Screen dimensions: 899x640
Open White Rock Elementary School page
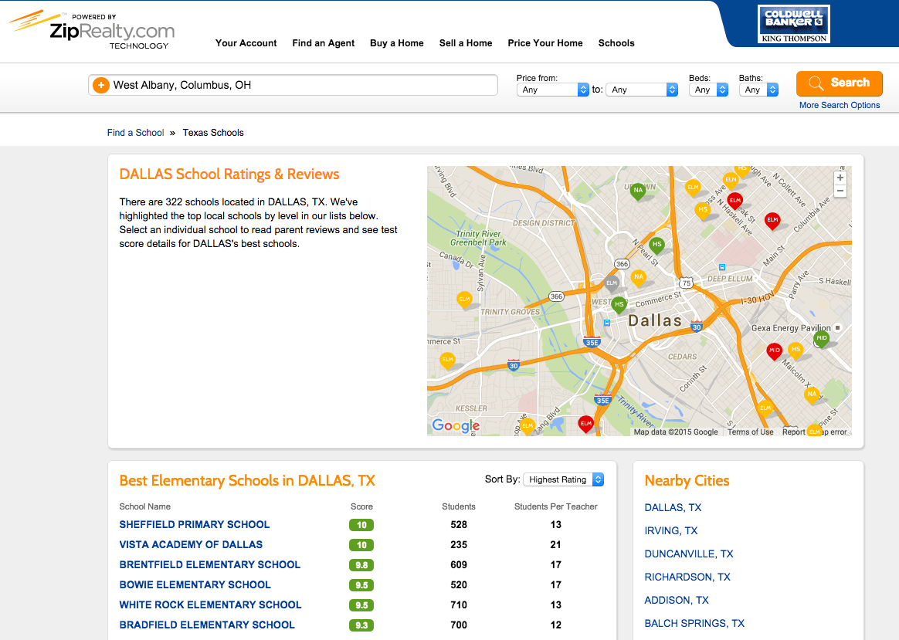click(x=210, y=605)
